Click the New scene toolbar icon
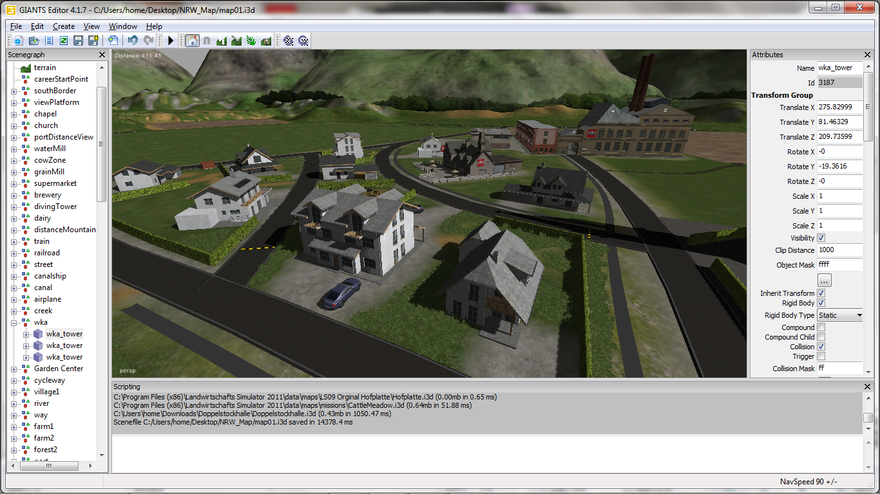The width and height of the screenshot is (880, 494). point(18,41)
